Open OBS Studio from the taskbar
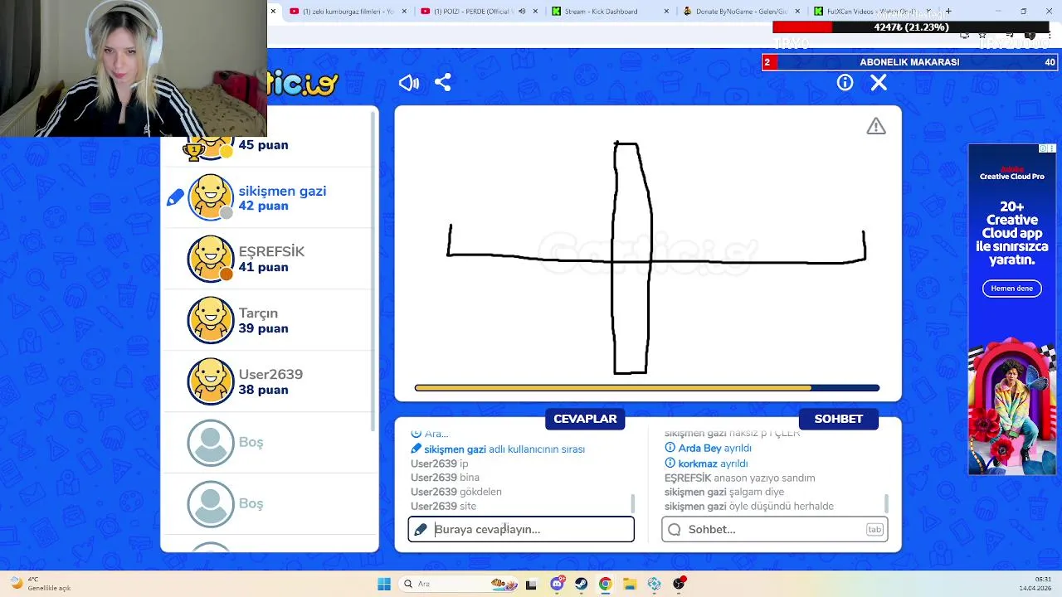Viewport: 1062px width, 597px height. pos(679,584)
